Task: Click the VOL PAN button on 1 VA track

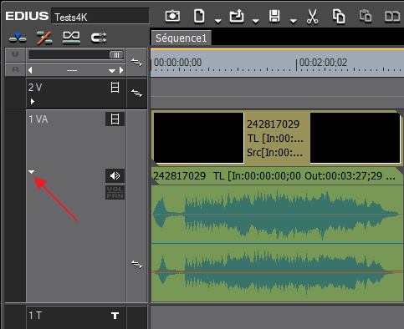Action: click(115, 192)
